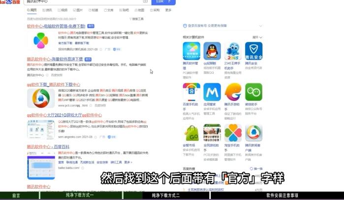Click the four-petal logo of first search result
Screen dimensions: 344x200
tap(41, 40)
